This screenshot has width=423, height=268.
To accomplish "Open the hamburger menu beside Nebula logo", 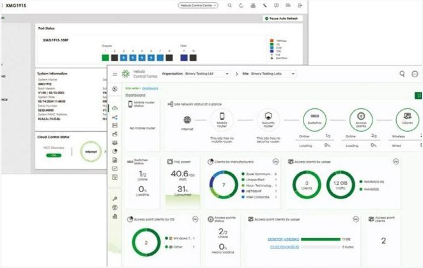I will click(115, 74).
